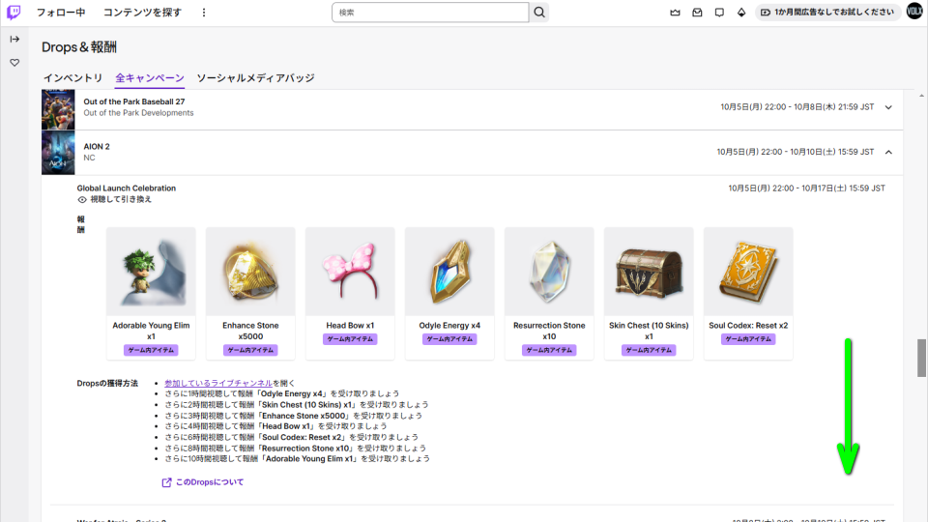928x522 pixels.
Task: Open the Prime loot crown icon
Action: click(675, 13)
